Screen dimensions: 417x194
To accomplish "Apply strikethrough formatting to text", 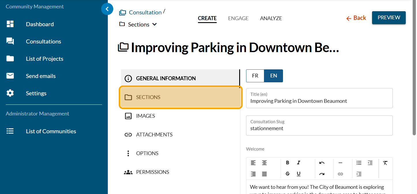I will 287,174.
